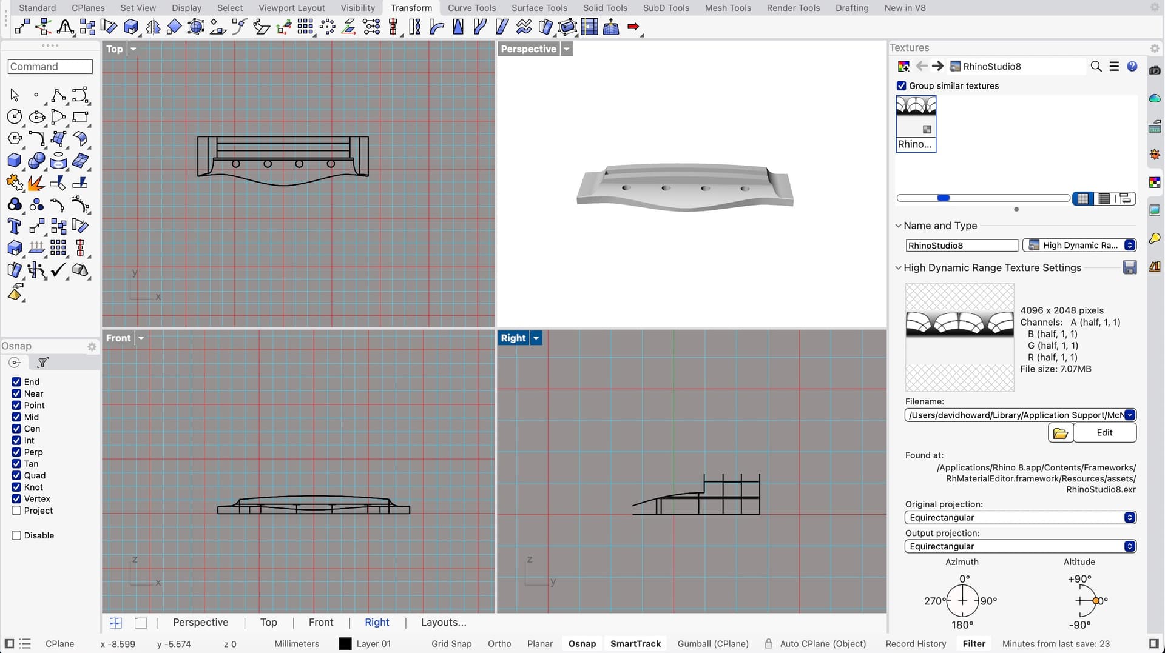Click the save icon for HDR settings

pyautogui.click(x=1129, y=267)
